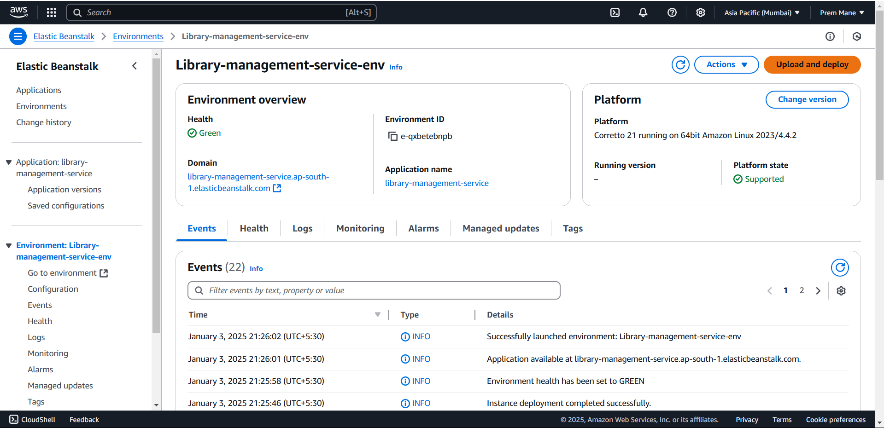Click external icon next to Go to environment
The width and height of the screenshot is (884, 428).
coord(104,273)
